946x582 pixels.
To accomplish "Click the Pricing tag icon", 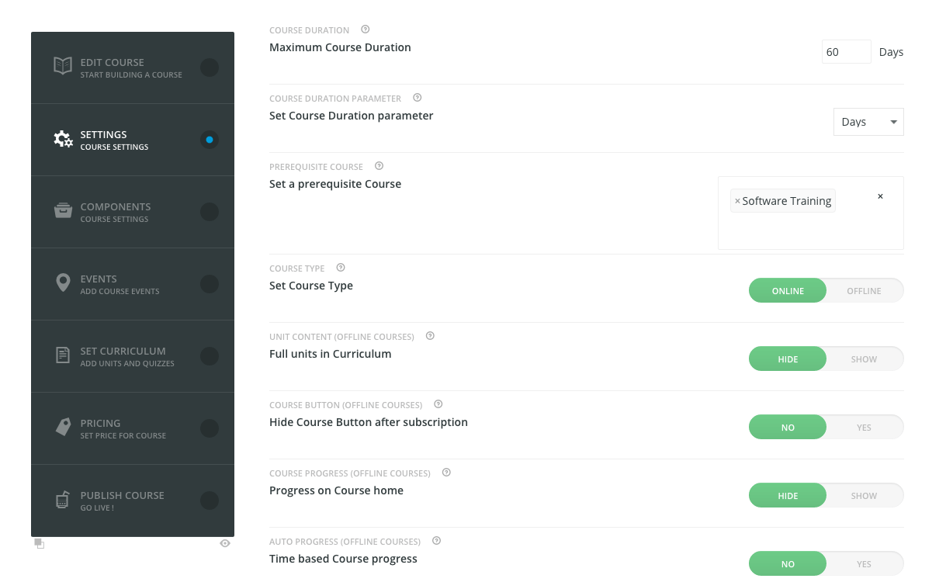I will [63, 428].
